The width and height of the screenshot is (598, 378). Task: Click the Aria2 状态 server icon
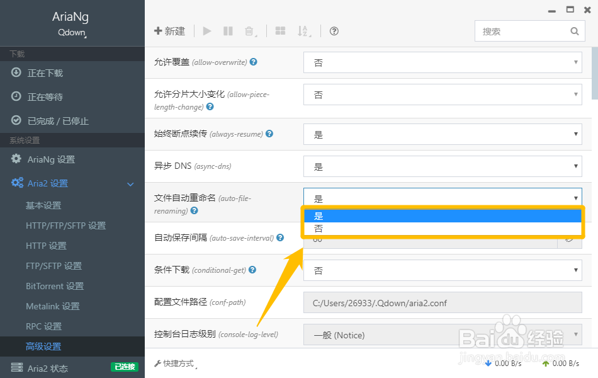coord(17,367)
